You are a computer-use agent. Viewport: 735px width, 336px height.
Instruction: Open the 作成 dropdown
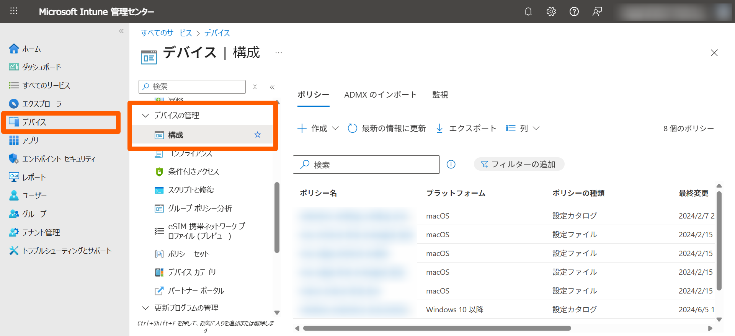click(x=318, y=128)
